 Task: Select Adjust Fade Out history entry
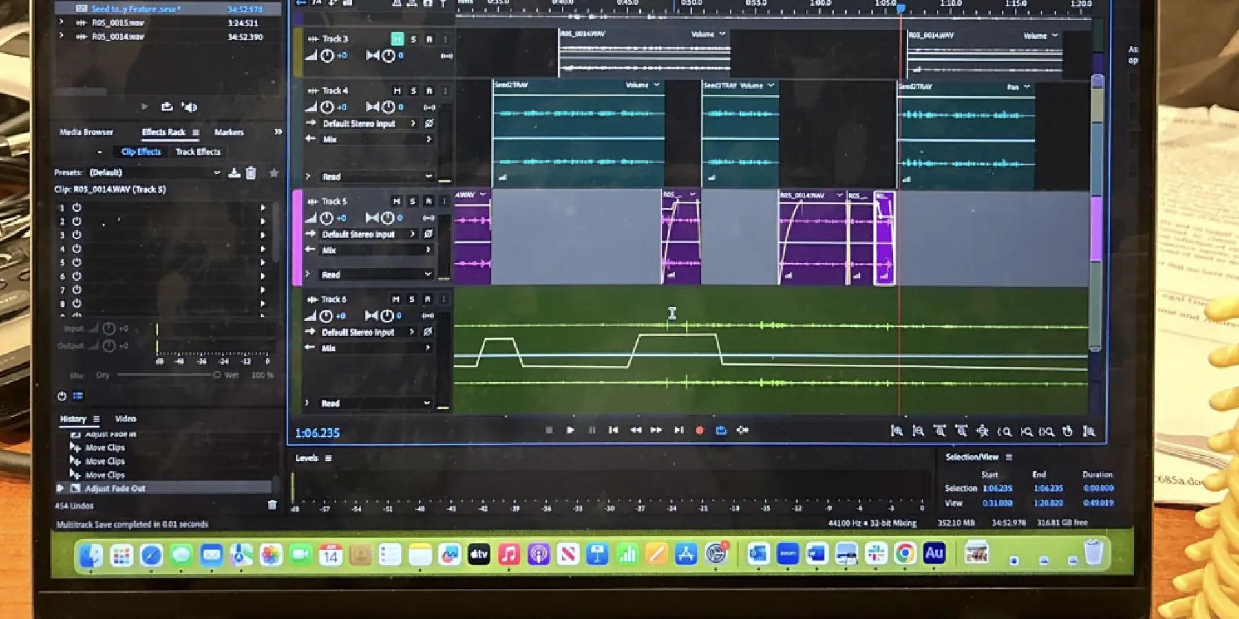pos(115,488)
